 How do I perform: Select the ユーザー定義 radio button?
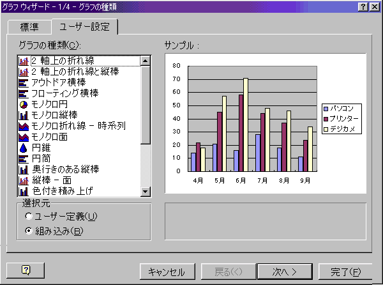29,217
